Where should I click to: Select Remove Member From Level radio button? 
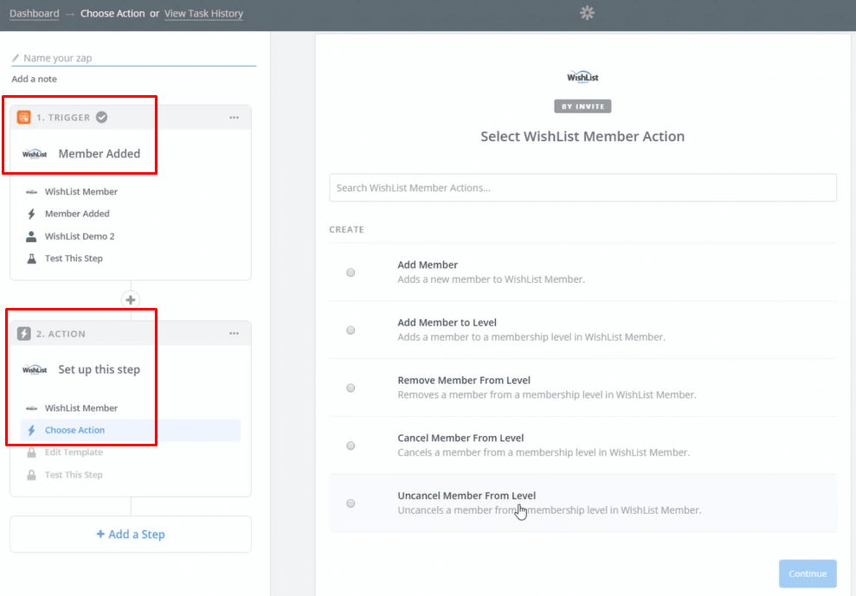point(351,388)
